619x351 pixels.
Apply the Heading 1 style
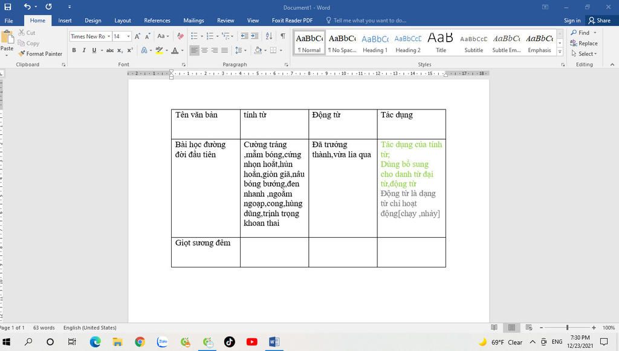375,43
